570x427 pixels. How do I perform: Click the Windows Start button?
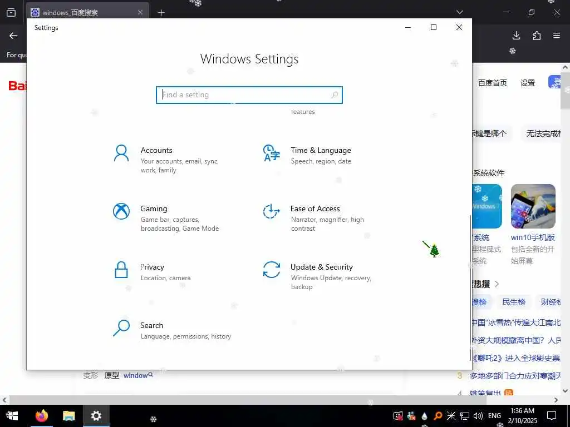(x=12, y=416)
